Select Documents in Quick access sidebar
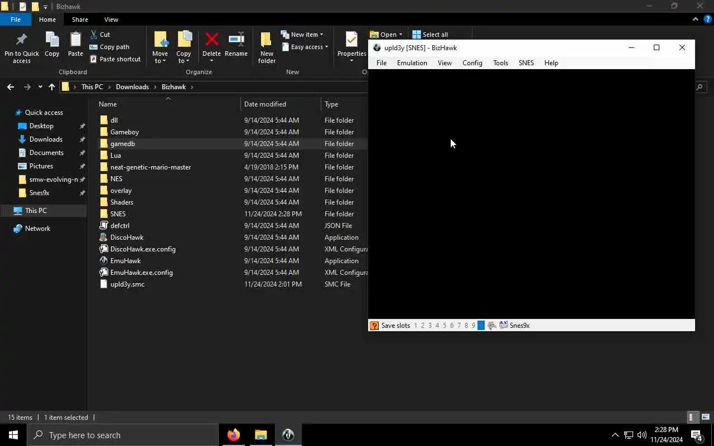This screenshot has height=446, width=714. [x=46, y=153]
